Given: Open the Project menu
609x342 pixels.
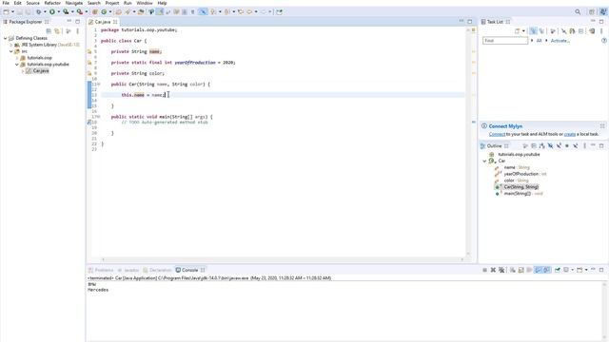Looking at the screenshot, I should point(112,3).
